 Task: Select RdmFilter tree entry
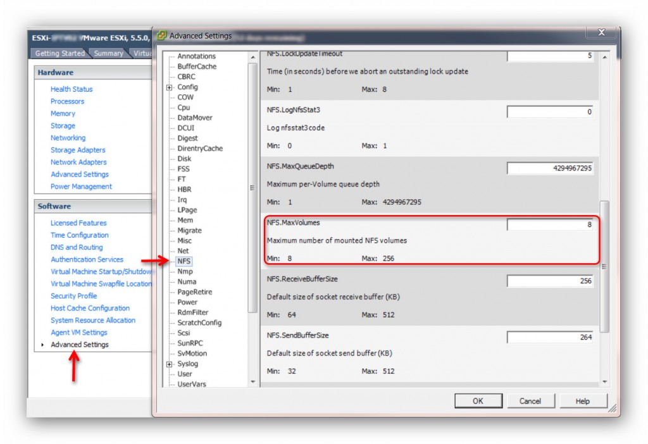192,312
